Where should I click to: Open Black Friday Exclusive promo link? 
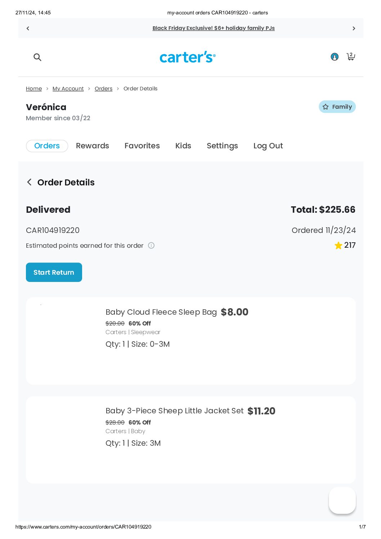click(214, 28)
